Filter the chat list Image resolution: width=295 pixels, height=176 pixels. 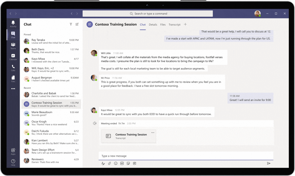(71, 24)
